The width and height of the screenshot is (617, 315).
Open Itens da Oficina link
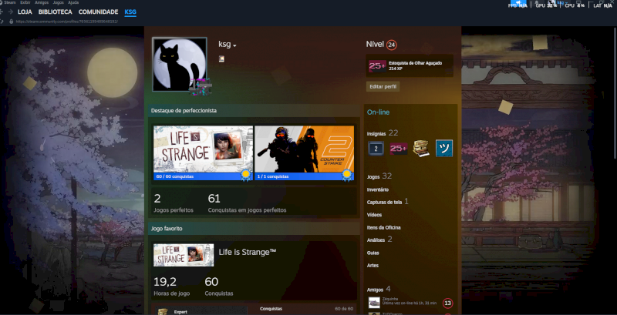pyautogui.click(x=383, y=227)
